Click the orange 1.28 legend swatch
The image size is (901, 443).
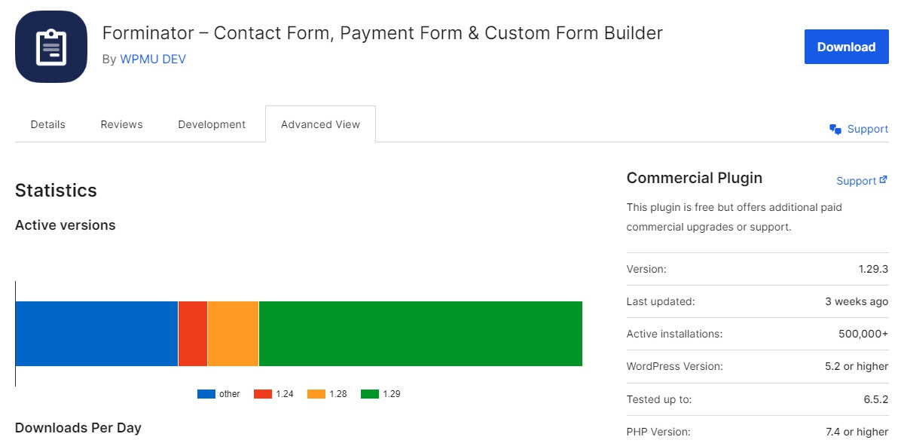click(316, 394)
